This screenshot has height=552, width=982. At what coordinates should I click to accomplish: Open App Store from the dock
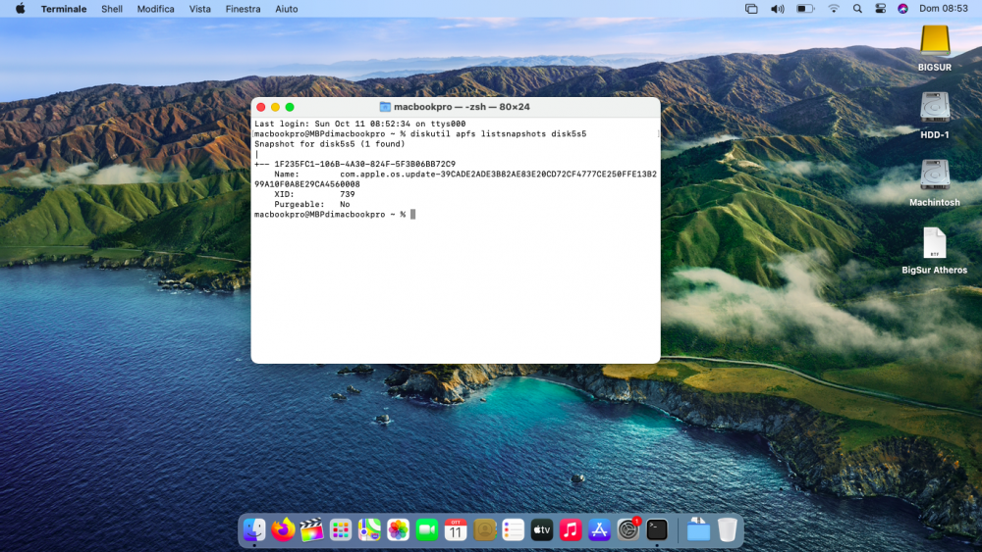tap(599, 530)
